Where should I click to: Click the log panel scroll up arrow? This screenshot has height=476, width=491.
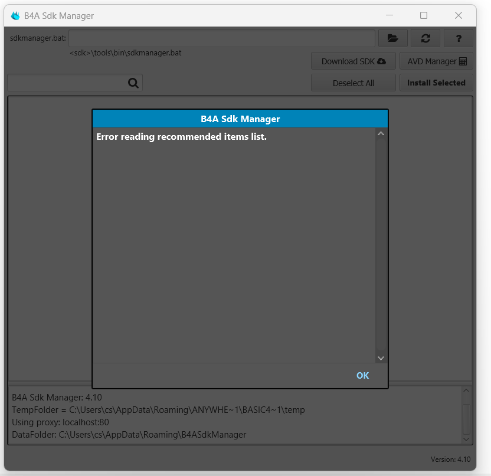coord(466,390)
